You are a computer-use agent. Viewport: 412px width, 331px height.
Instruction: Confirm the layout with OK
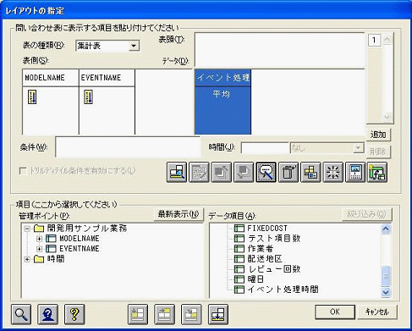tap(335, 312)
